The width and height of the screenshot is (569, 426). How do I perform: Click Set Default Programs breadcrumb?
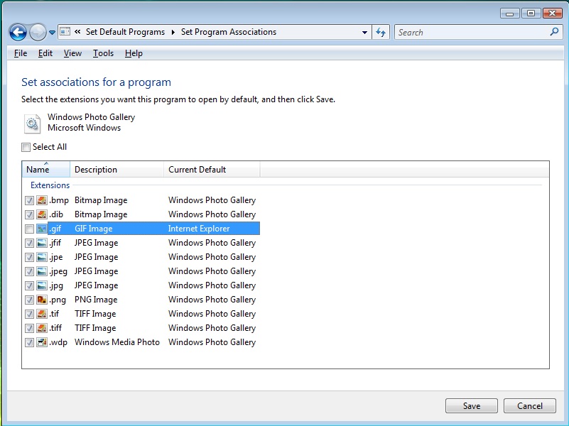[125, 32]
